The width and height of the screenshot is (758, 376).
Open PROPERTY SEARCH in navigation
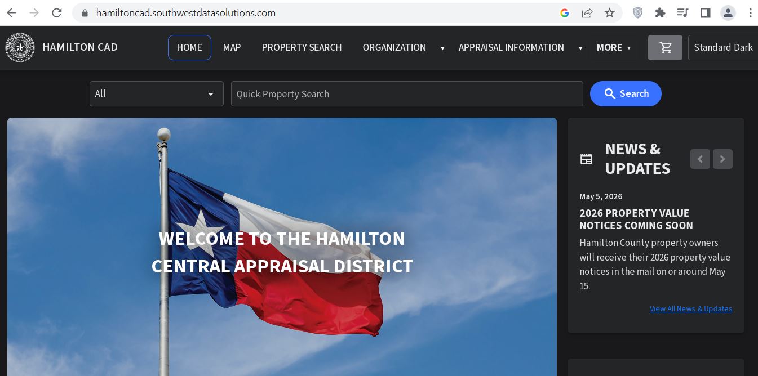[x=302, y=48]
